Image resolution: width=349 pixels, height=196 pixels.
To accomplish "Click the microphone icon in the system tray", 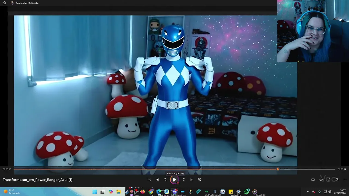I will coord(320,192).
